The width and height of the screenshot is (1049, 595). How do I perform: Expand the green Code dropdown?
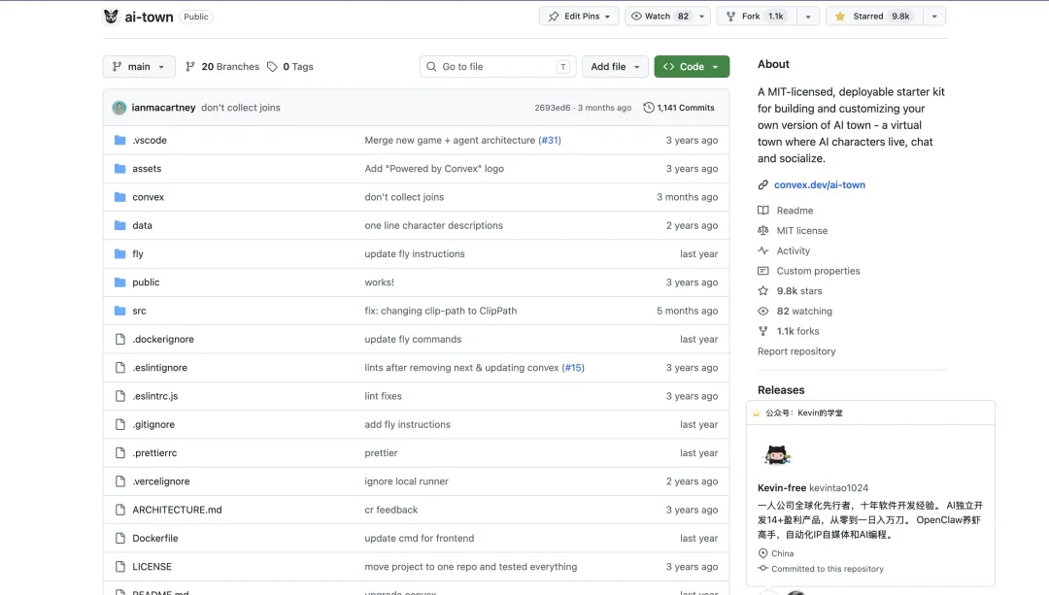692,67
